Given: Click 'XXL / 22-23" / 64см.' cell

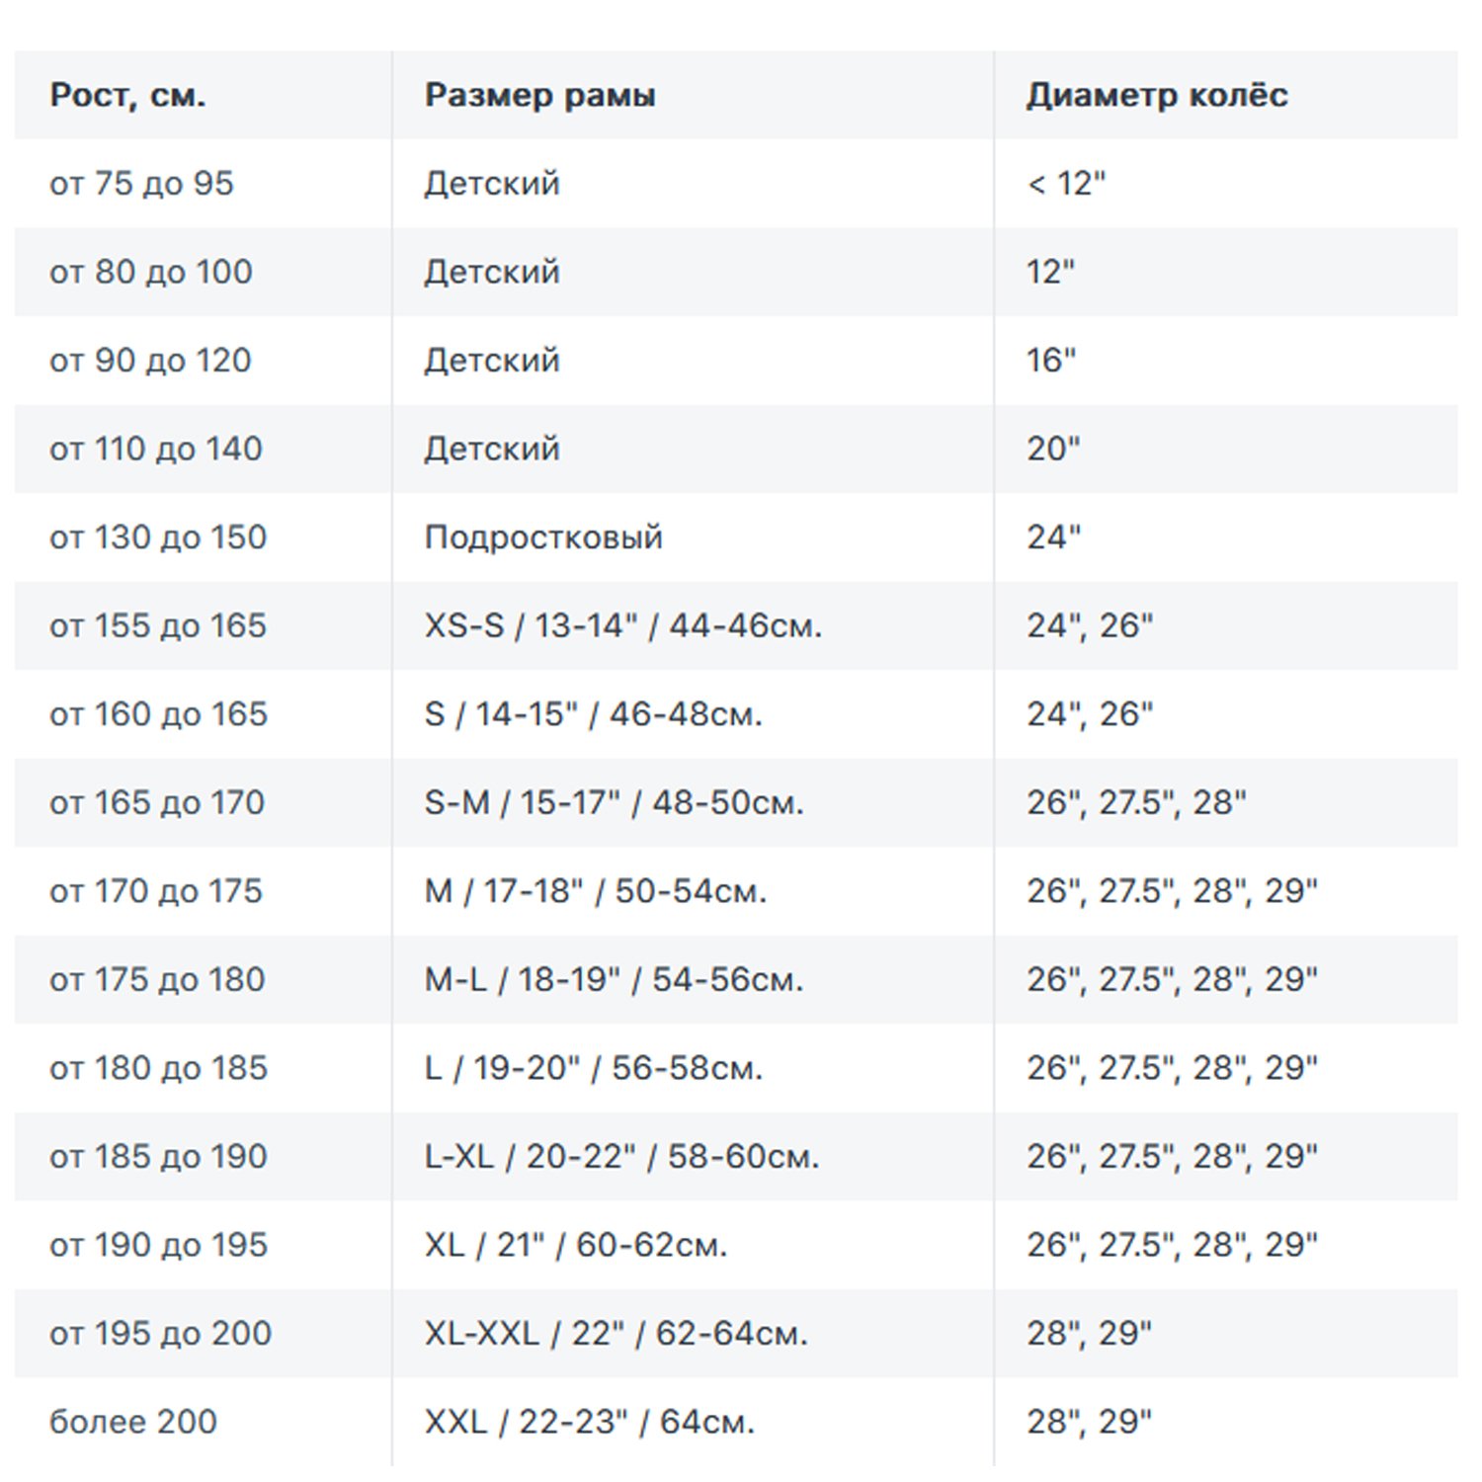Looking at the screenshot, I should coord(693,1422).
